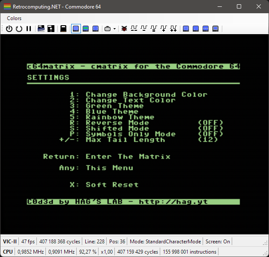The height and width of the screenshot is (257, 269).
Task: Click the CPU status bar label
Action: click(8, 252)
